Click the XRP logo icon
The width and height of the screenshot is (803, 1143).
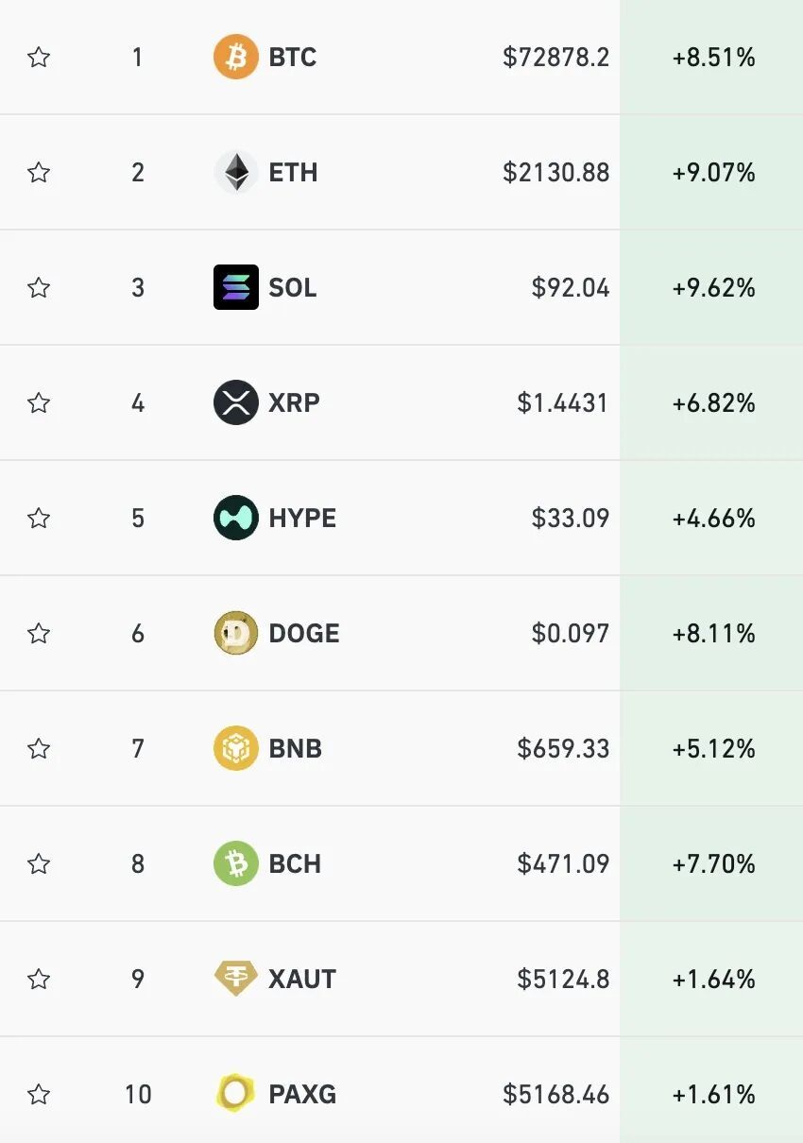tap(236, 403)
